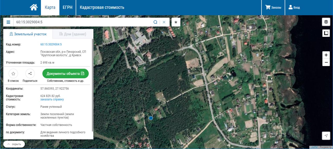Open Кадастровая стоимость section

[x=102, y=7]
